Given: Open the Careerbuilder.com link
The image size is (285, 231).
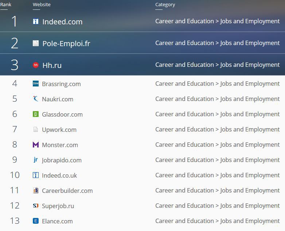Looking at the screenshot, I should coord(67,191).
